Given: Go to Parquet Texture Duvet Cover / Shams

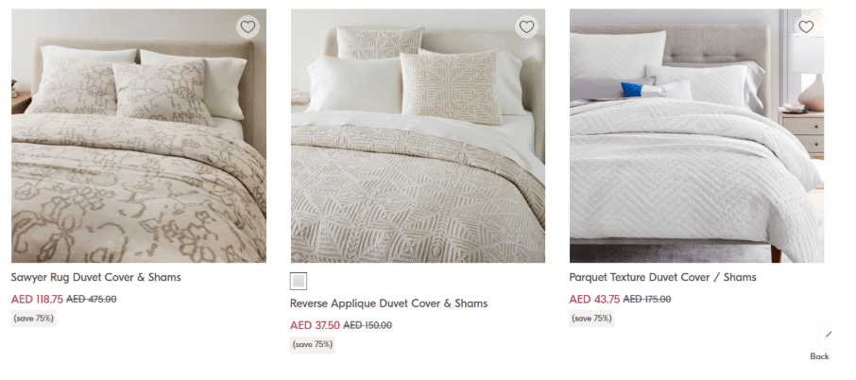Looking at the screenshot, I should (x=662, y=278).
